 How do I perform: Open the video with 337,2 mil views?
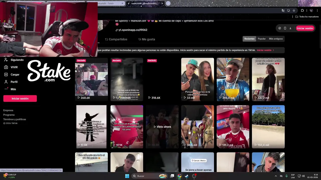point(268,79)
